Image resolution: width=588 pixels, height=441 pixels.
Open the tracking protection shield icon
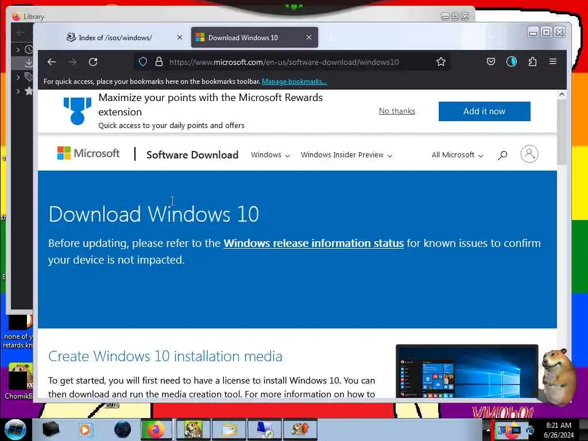pyautogui.click(x=143, y=62)
